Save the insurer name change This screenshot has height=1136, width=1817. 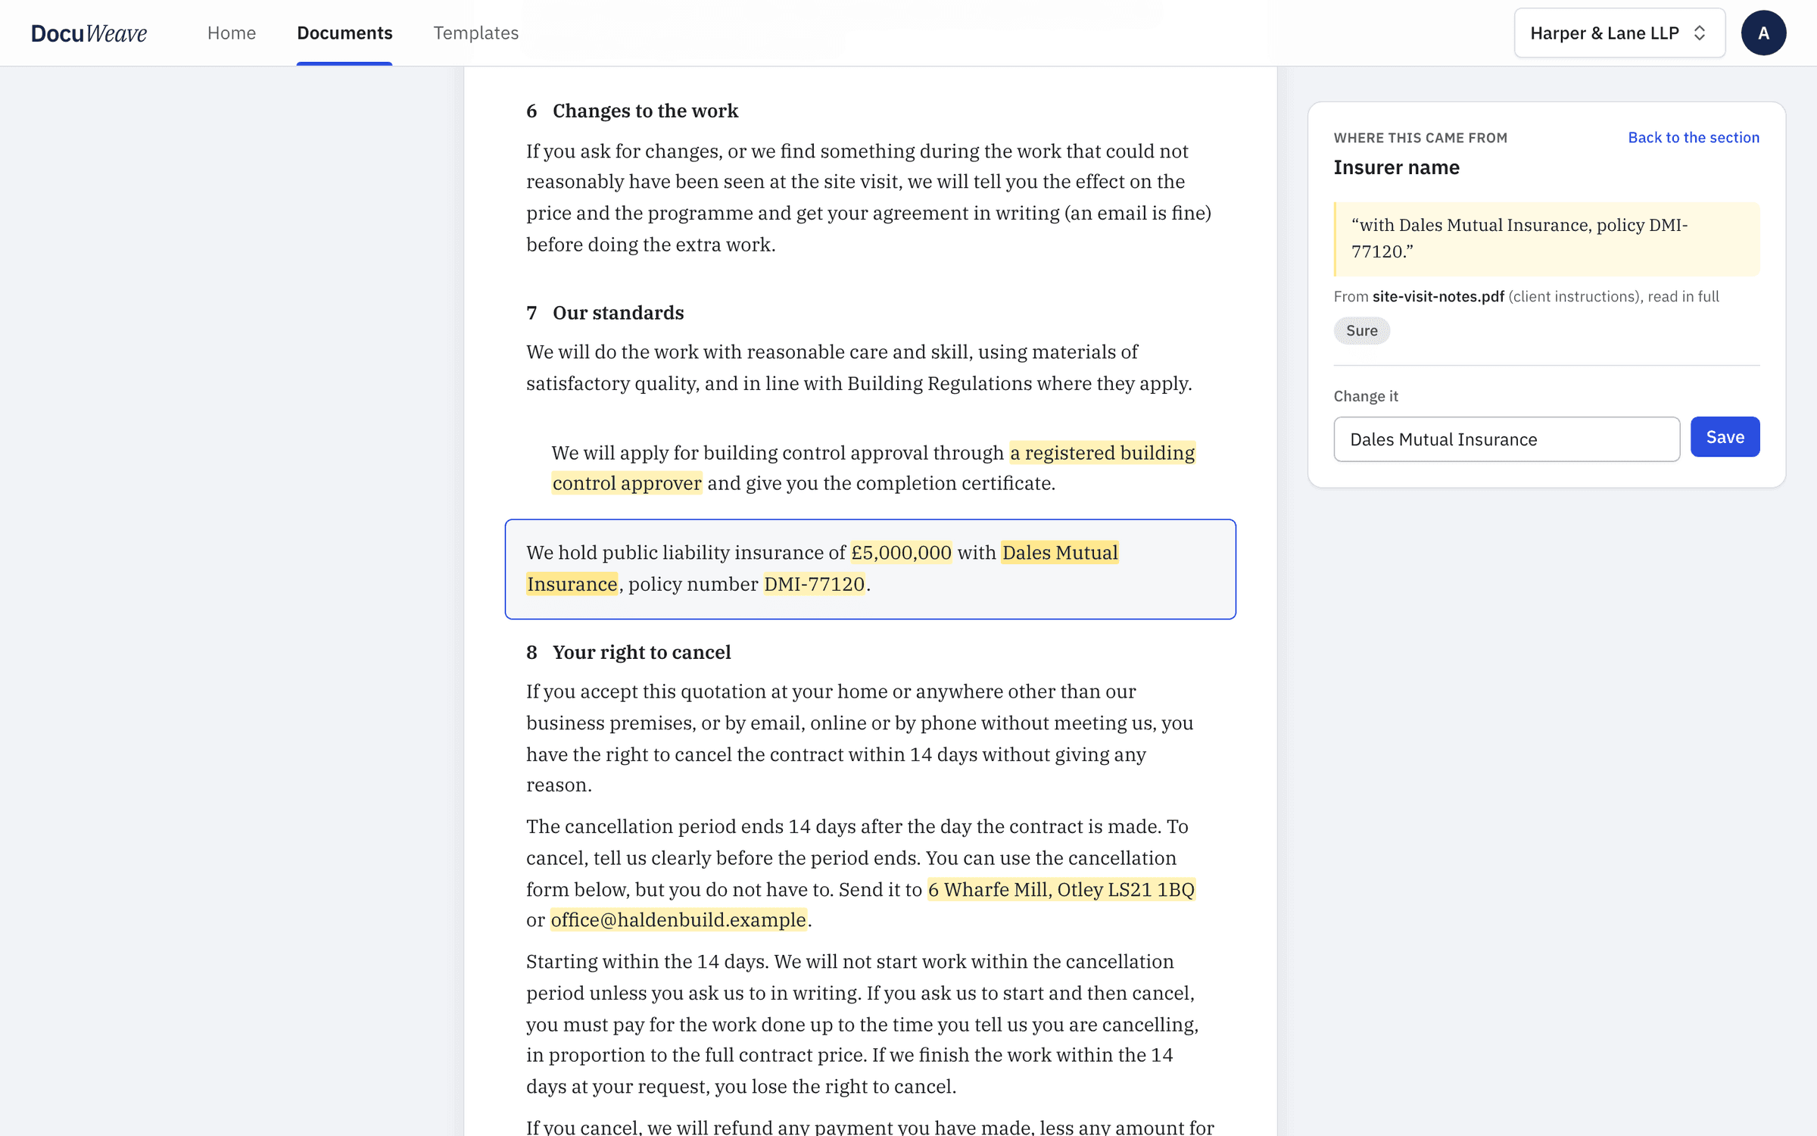[1725, 437]
